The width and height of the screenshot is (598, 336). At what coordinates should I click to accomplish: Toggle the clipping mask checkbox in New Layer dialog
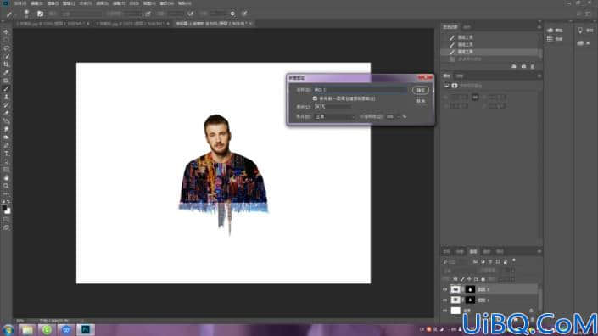(315, 98)
